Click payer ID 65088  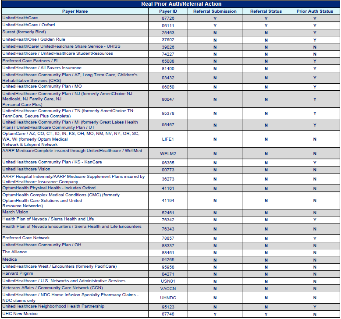point(168,61)
